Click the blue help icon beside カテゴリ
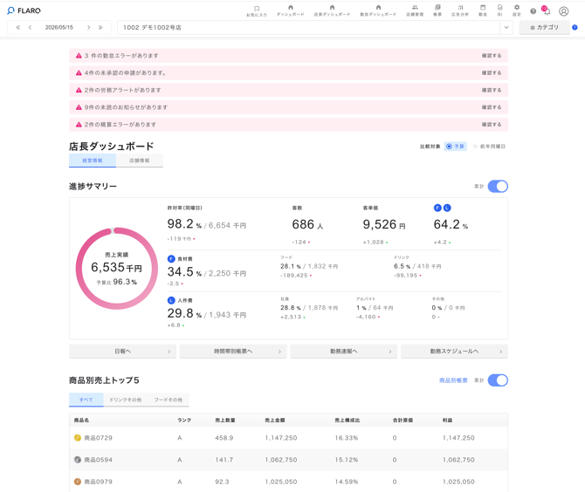Image resolution: width=585 pixels, height=492 pixels. tap(575, 27)
